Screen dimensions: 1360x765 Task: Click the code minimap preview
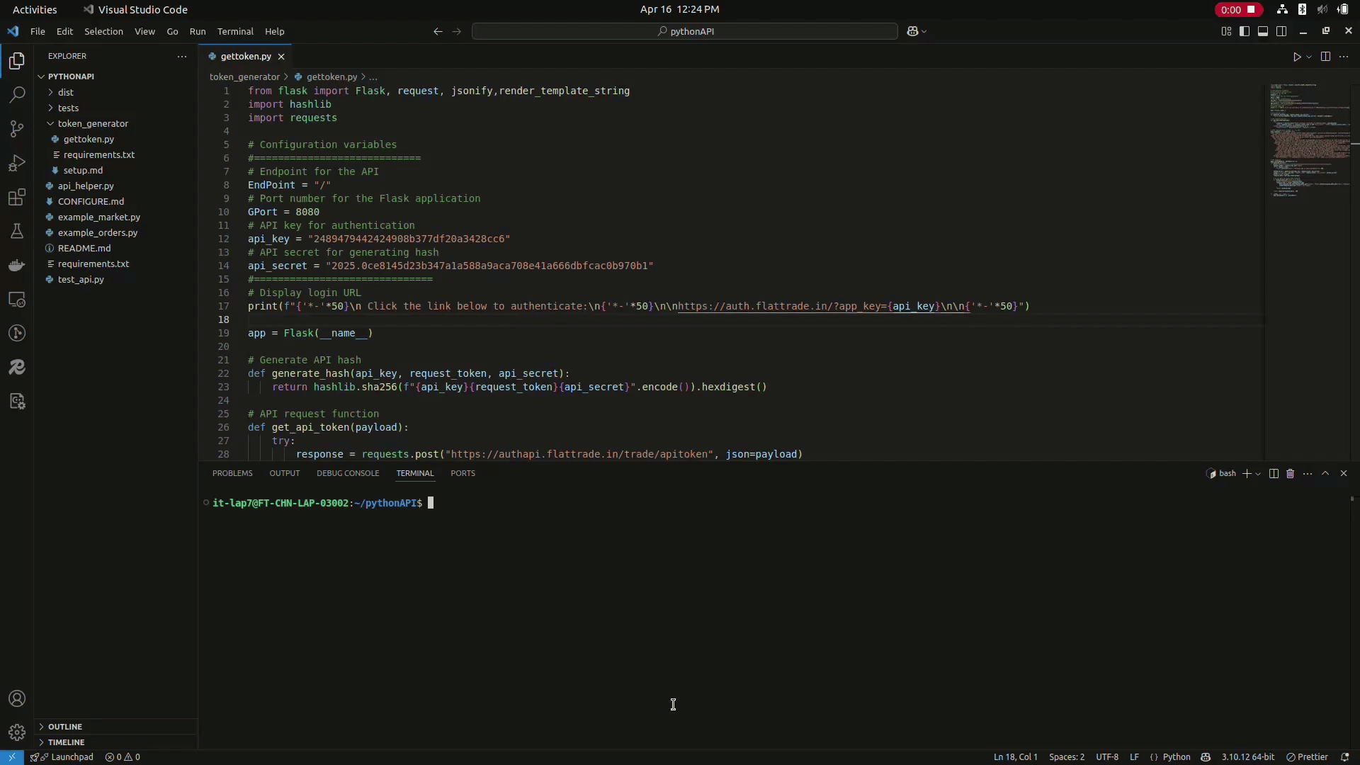(1309, 140)
